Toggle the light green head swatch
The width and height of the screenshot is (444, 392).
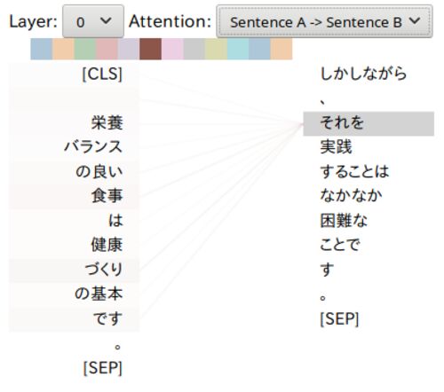pos(85,49)
